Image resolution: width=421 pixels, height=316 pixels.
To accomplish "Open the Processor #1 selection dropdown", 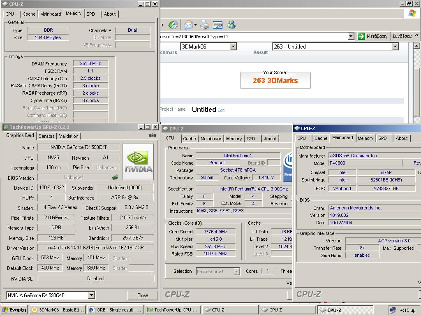I will point(236,272).
